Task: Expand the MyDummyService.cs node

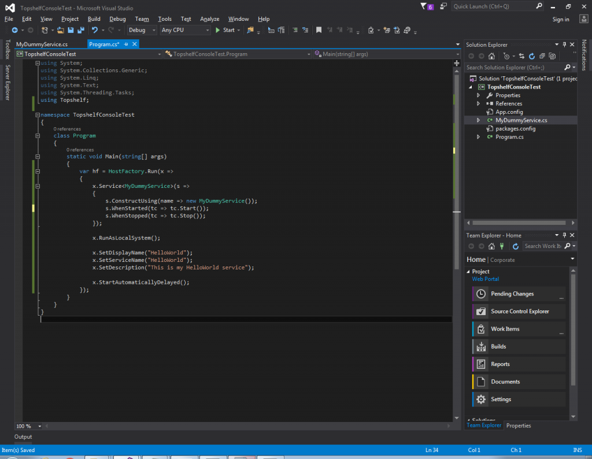Action: coord(478,120)
